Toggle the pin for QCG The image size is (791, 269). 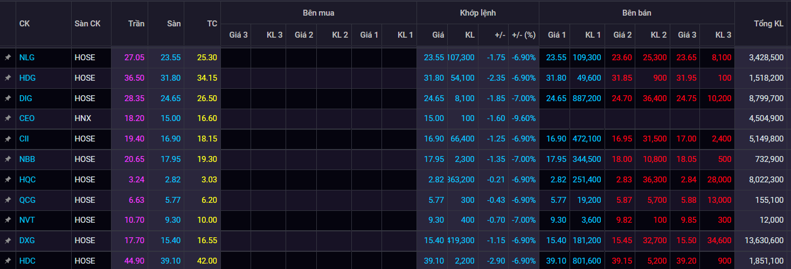[x=8, y=200]
